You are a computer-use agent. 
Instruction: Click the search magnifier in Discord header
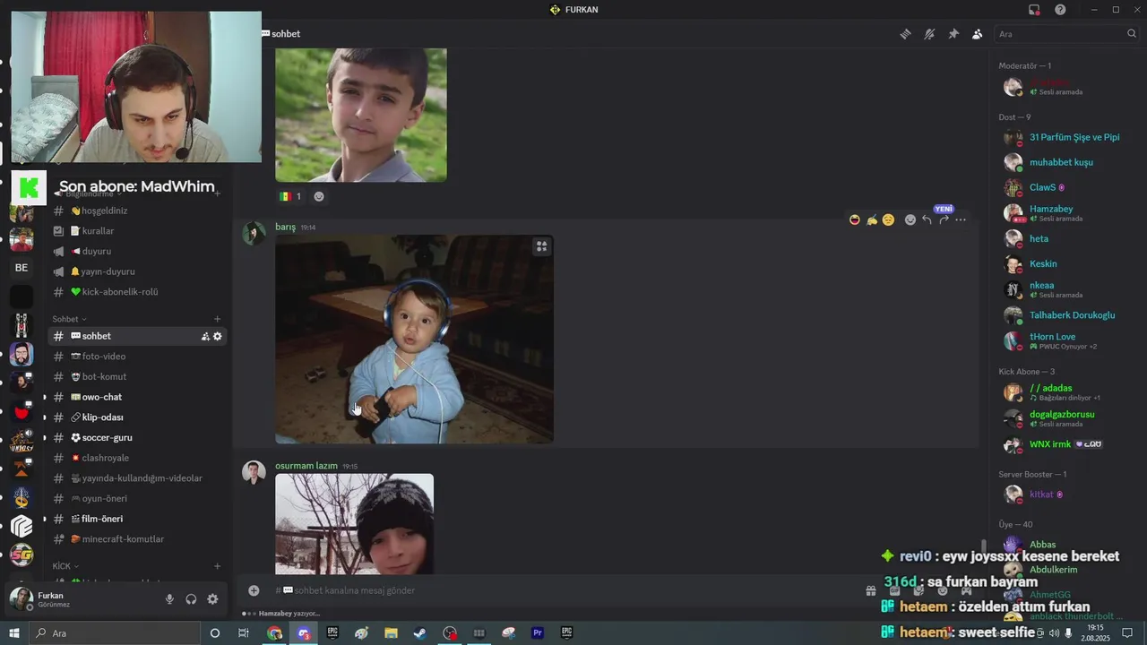pos(1132,34)
